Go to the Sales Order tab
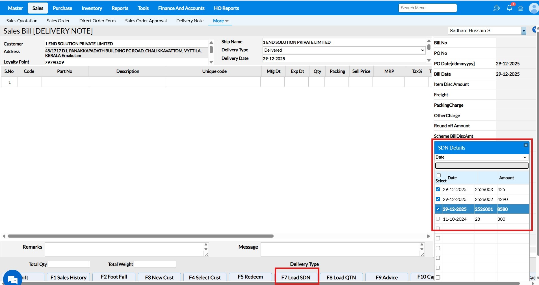539x285 pixels. click(58, 21)
